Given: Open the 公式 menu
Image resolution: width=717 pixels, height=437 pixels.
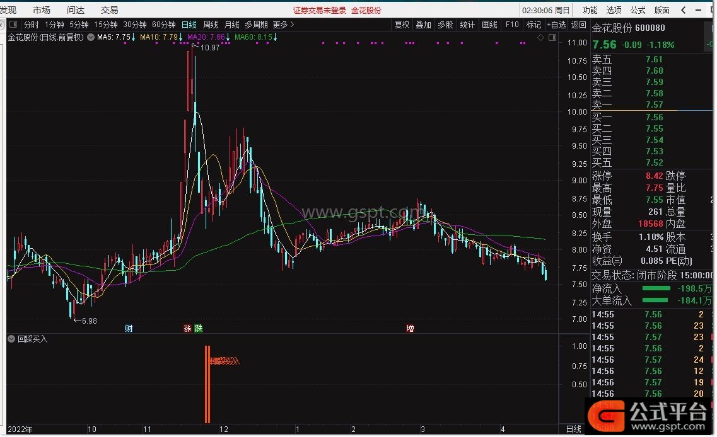Looking at the screenshot, I should point(638,10).
